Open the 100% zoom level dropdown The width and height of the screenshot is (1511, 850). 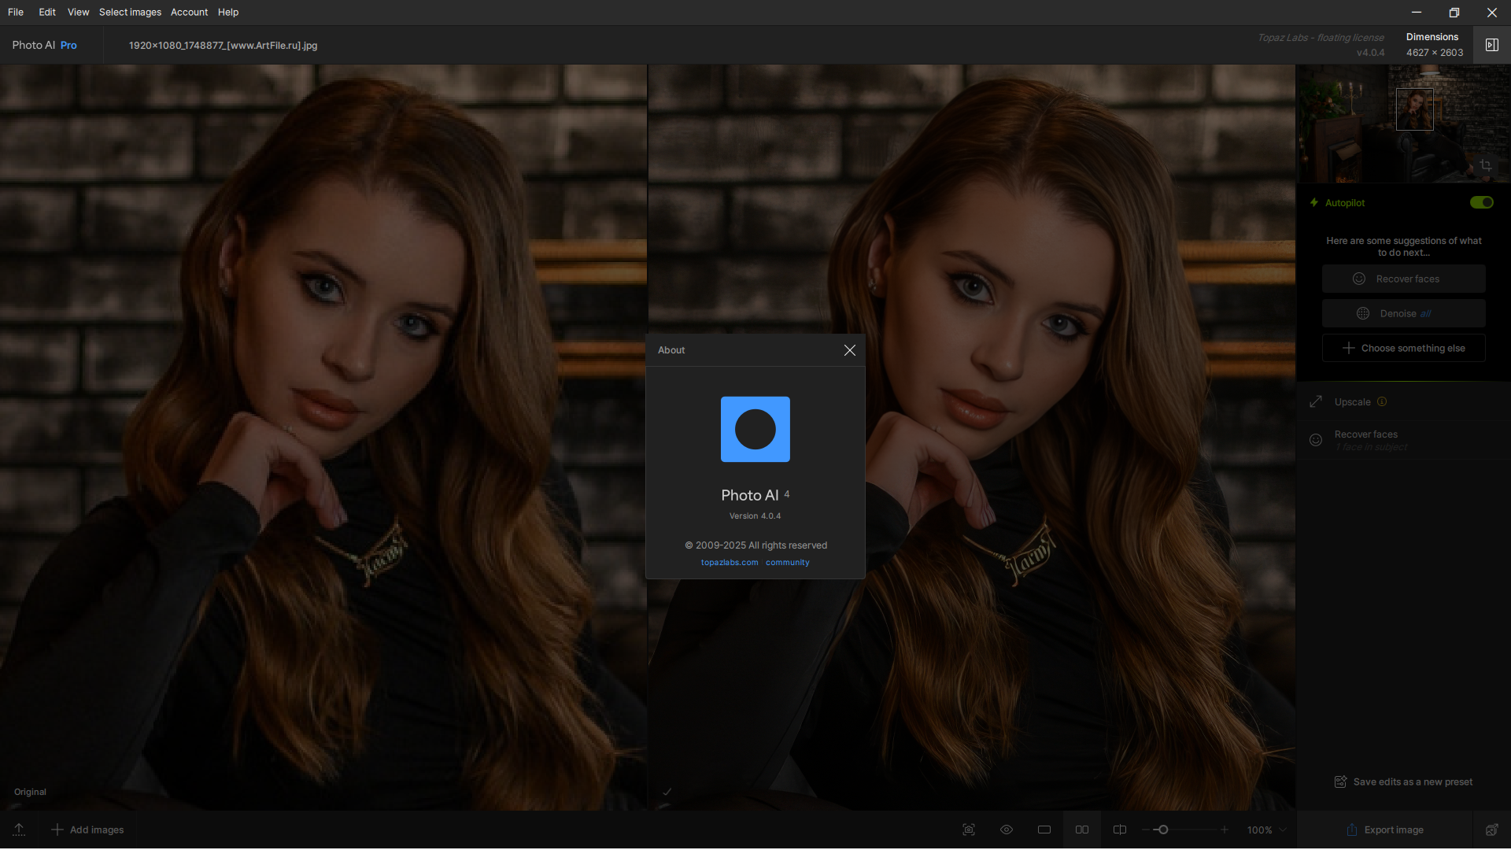click(1267, 830)
